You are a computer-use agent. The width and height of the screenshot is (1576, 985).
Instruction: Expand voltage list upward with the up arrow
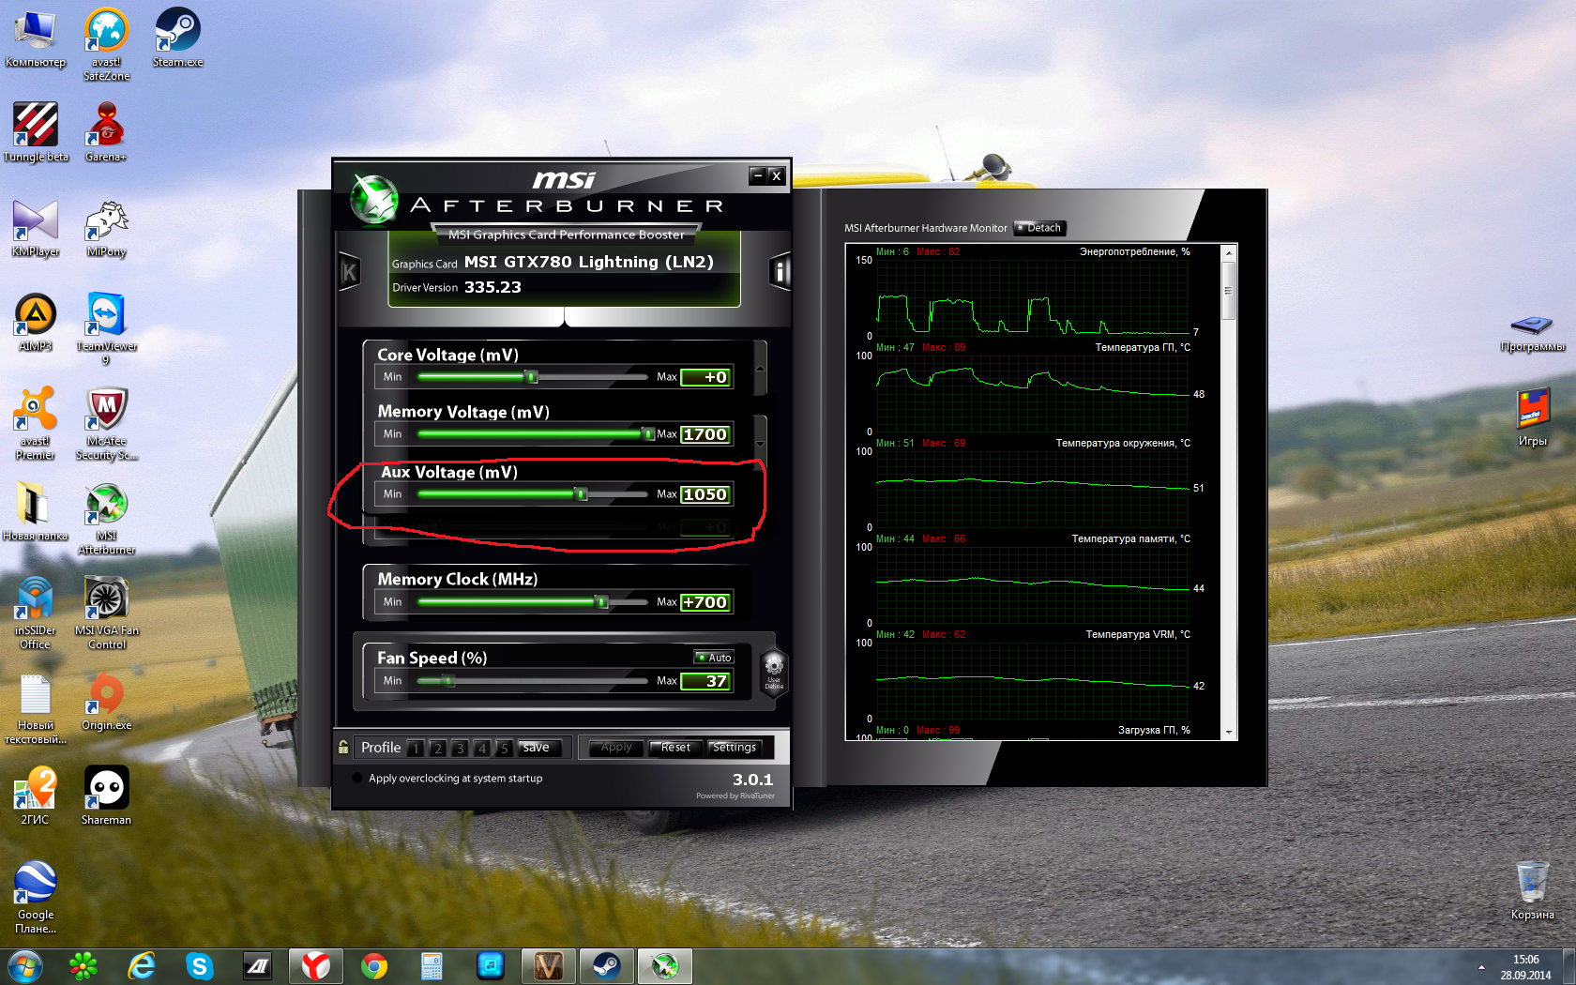(x=760, y=369)
